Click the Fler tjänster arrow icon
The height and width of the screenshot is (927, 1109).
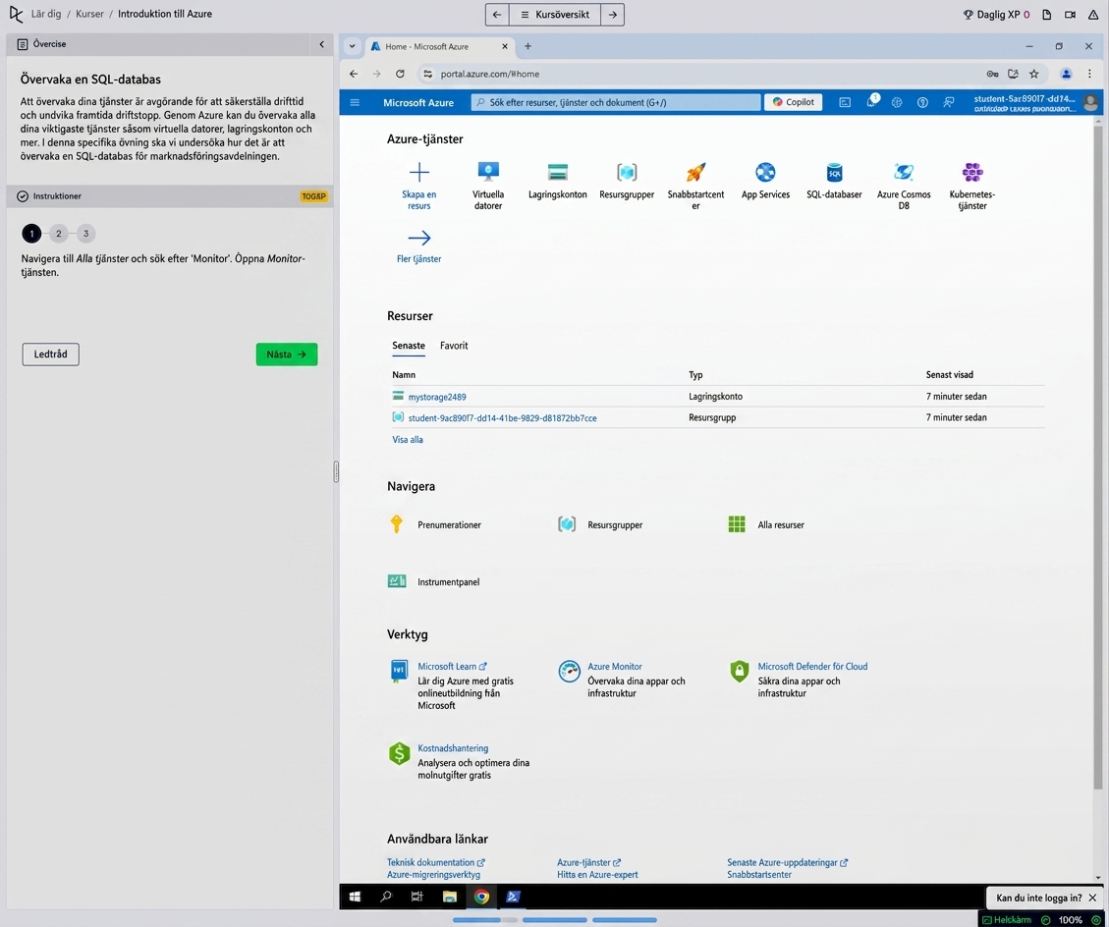coord(418,238)
